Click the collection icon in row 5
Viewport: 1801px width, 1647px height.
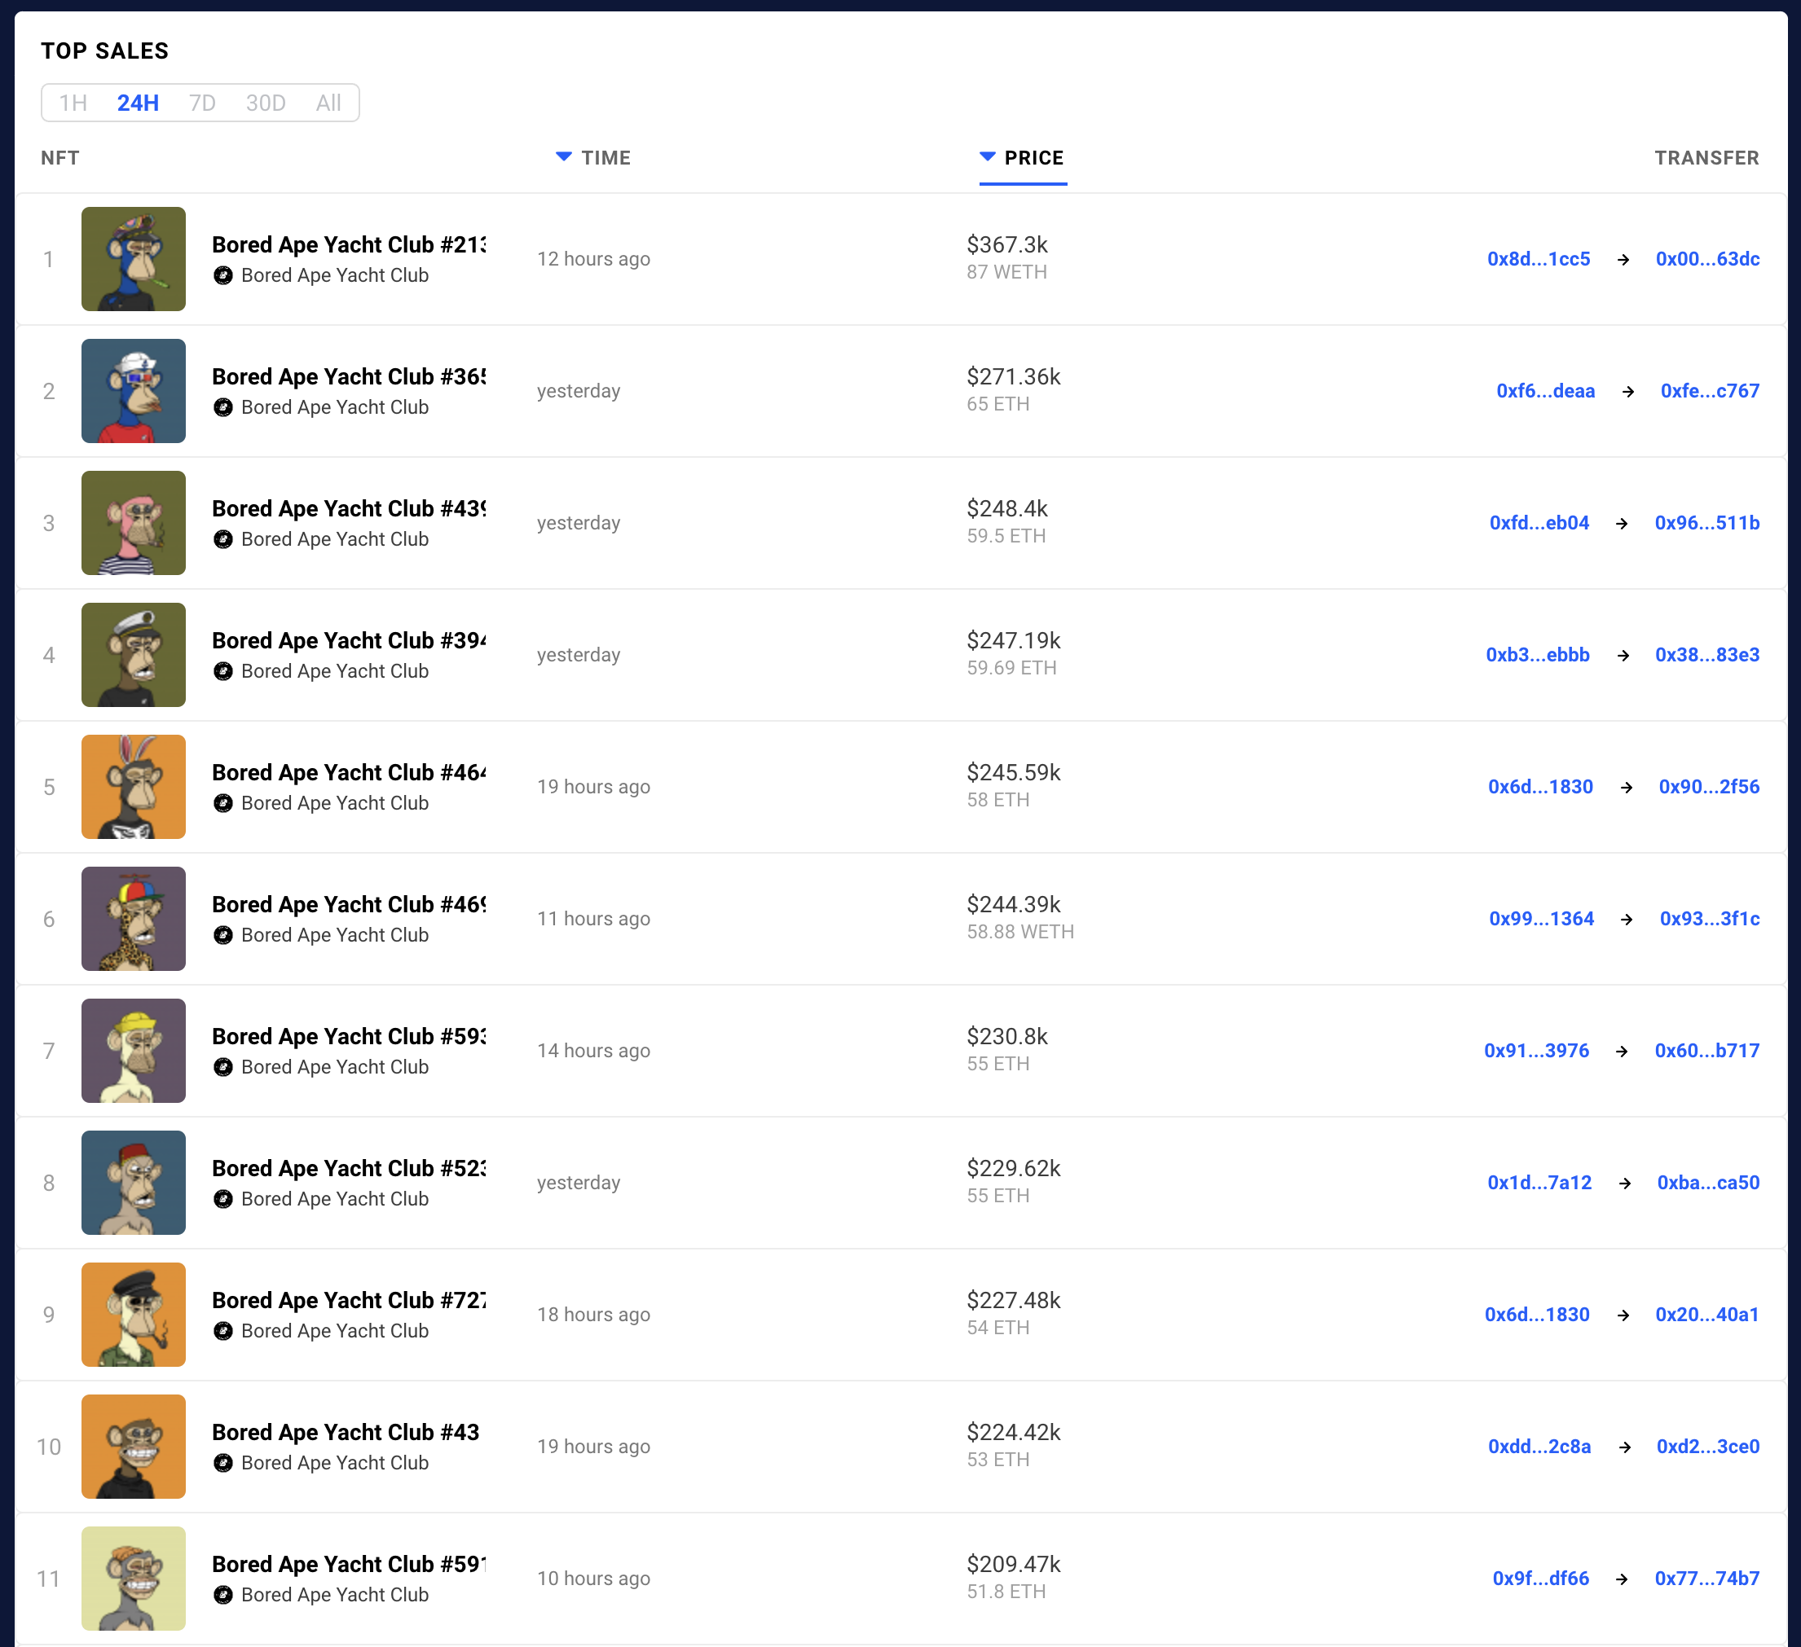pyautogui.click(x=223, y=803)
